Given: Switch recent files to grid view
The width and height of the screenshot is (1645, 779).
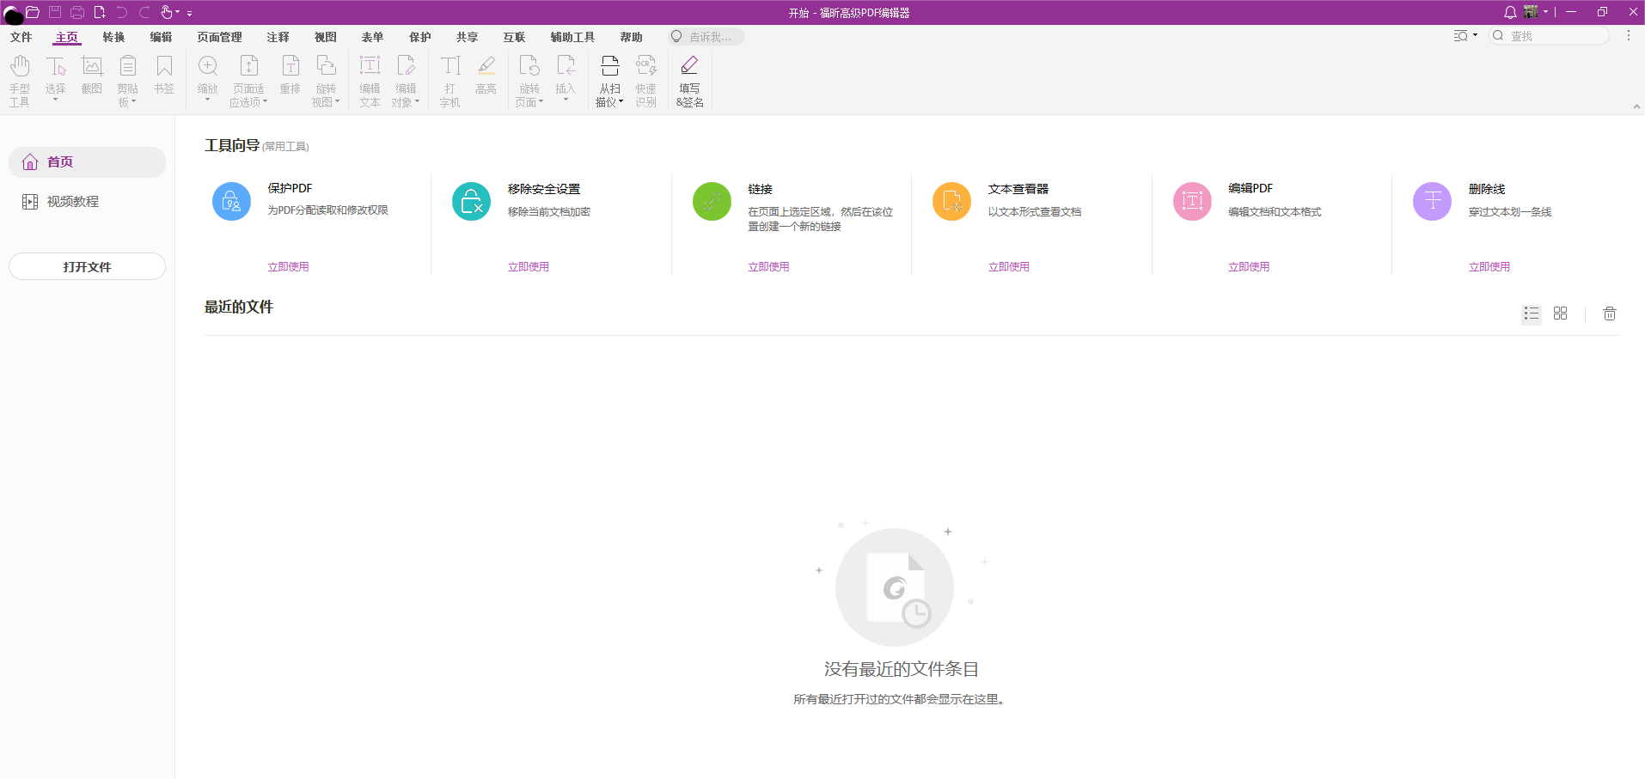Looking at the screenshot, I should [x=1561, y=313].
